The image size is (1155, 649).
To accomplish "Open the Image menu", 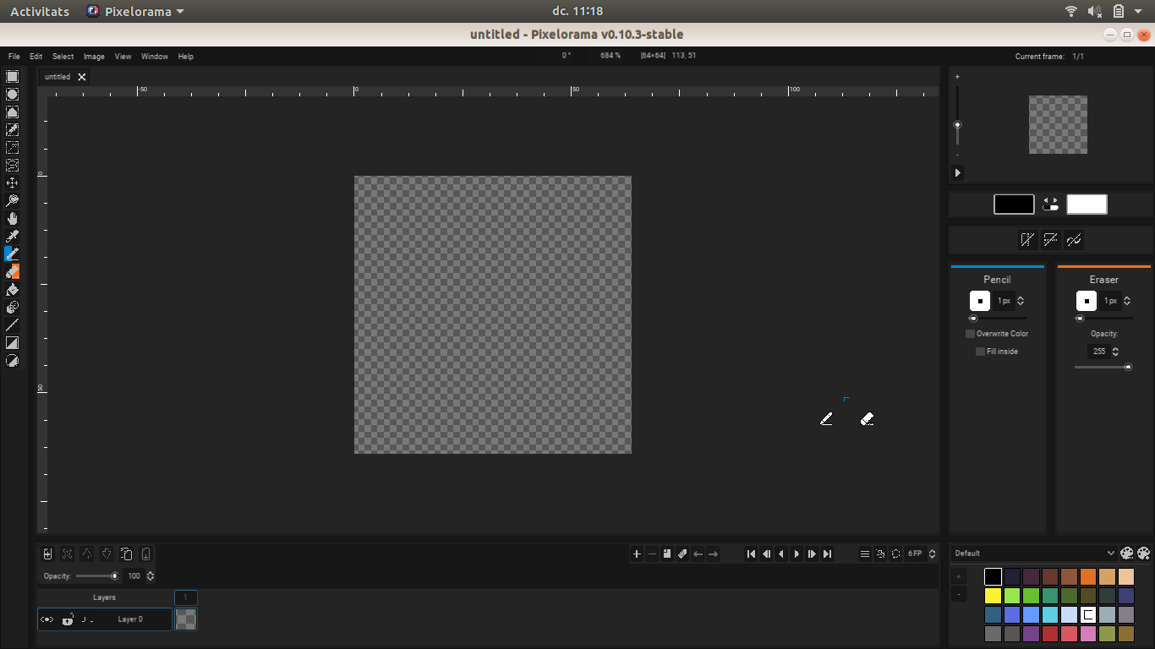I will coord(93,56).
